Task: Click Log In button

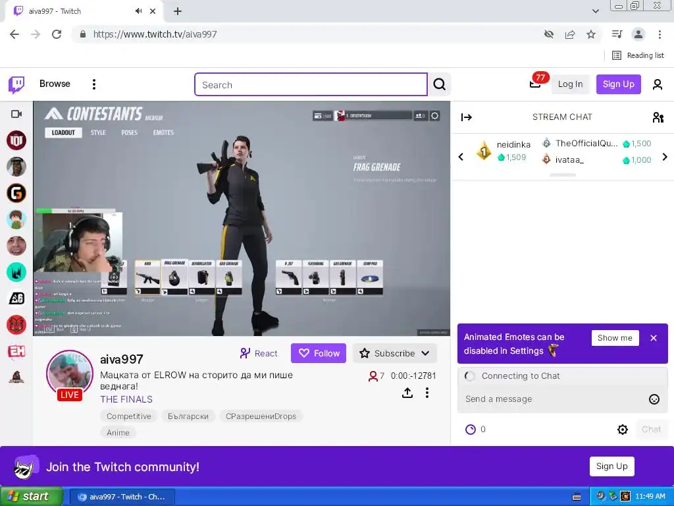Action: [571, 84]
